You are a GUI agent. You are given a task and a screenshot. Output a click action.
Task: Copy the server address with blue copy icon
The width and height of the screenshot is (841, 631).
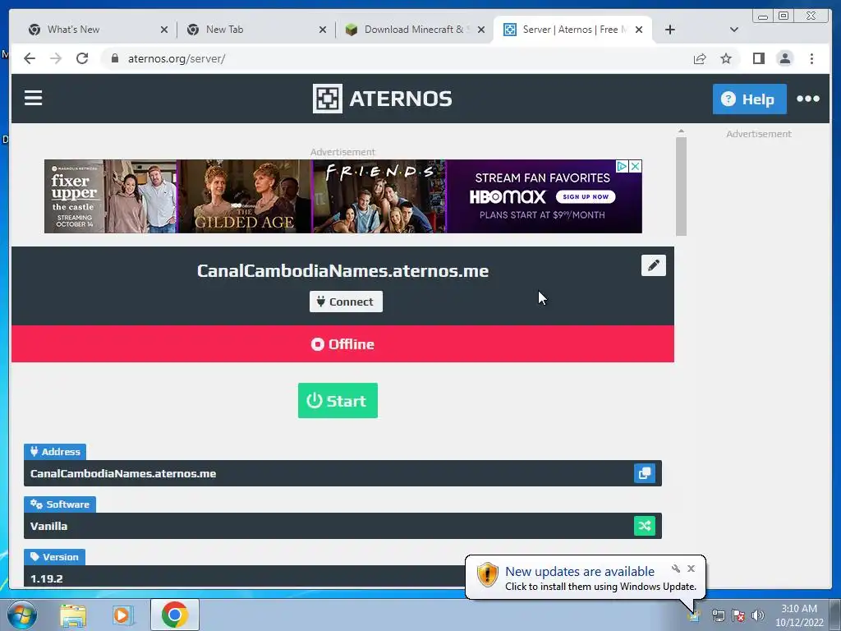(644, 473)
